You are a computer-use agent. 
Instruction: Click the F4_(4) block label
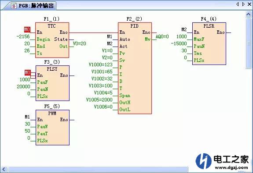pos(209,19)
